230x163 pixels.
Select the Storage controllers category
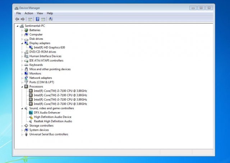[41, 126]
